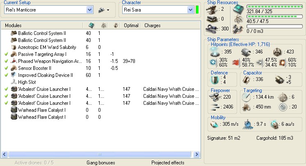Click the Improved Cloaking Device II icon
Screen dimensions: 306x166
14,75
